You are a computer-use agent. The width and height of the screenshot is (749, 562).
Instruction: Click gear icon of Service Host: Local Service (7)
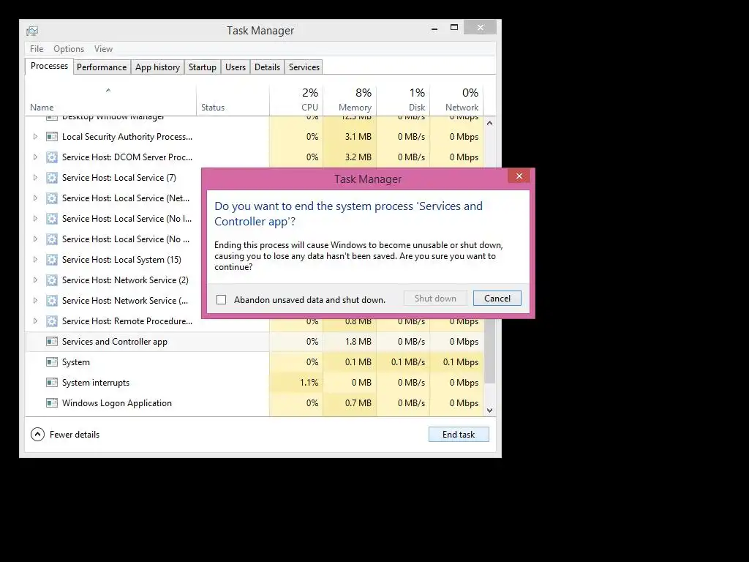(52, 178)
